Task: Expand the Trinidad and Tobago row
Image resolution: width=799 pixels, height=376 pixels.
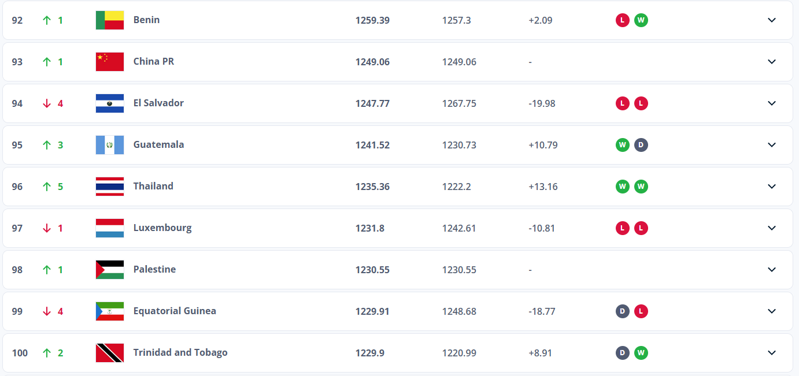Action: tap(772, 353)
